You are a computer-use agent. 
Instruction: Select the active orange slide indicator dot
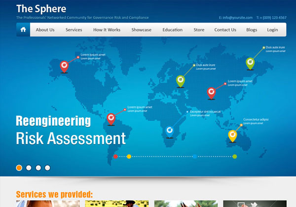[19, 167]
